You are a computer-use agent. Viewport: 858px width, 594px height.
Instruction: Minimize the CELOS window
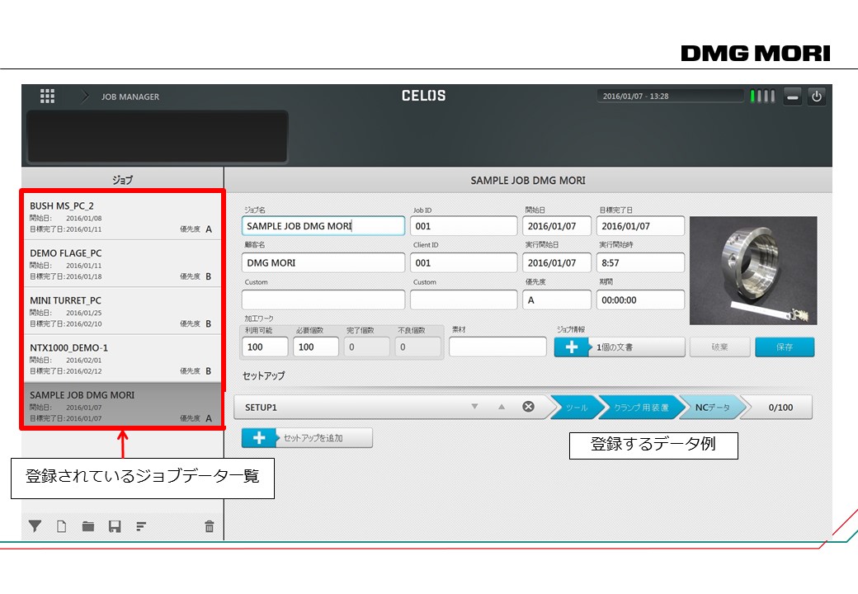[792, 97]
